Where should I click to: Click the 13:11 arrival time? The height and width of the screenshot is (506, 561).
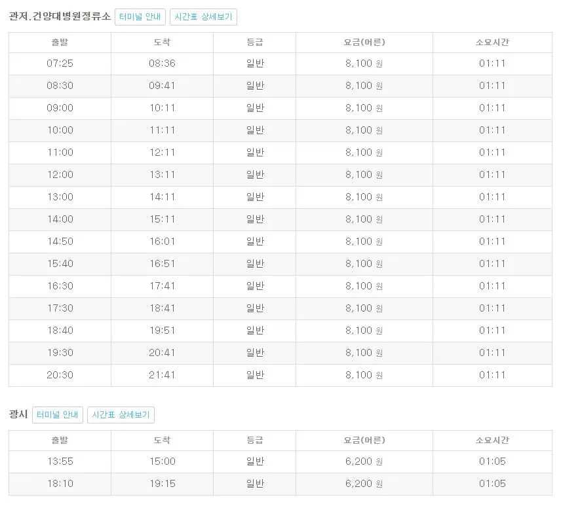(x=162, y=175)
